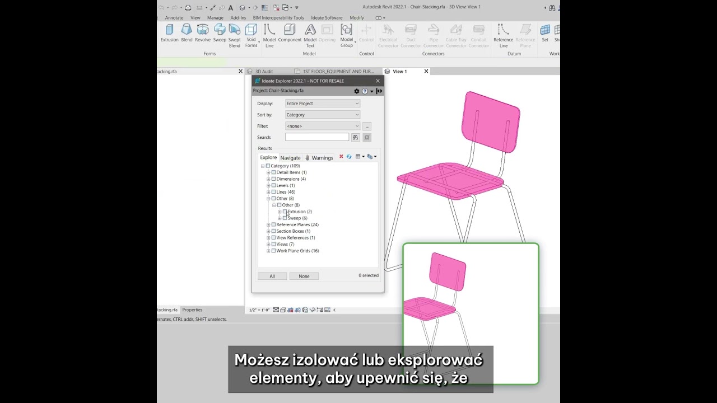The height and width of the screenshot is (403, 717).
Task: Click the Text tool in quick access toolbar
Action: point(230,8)
